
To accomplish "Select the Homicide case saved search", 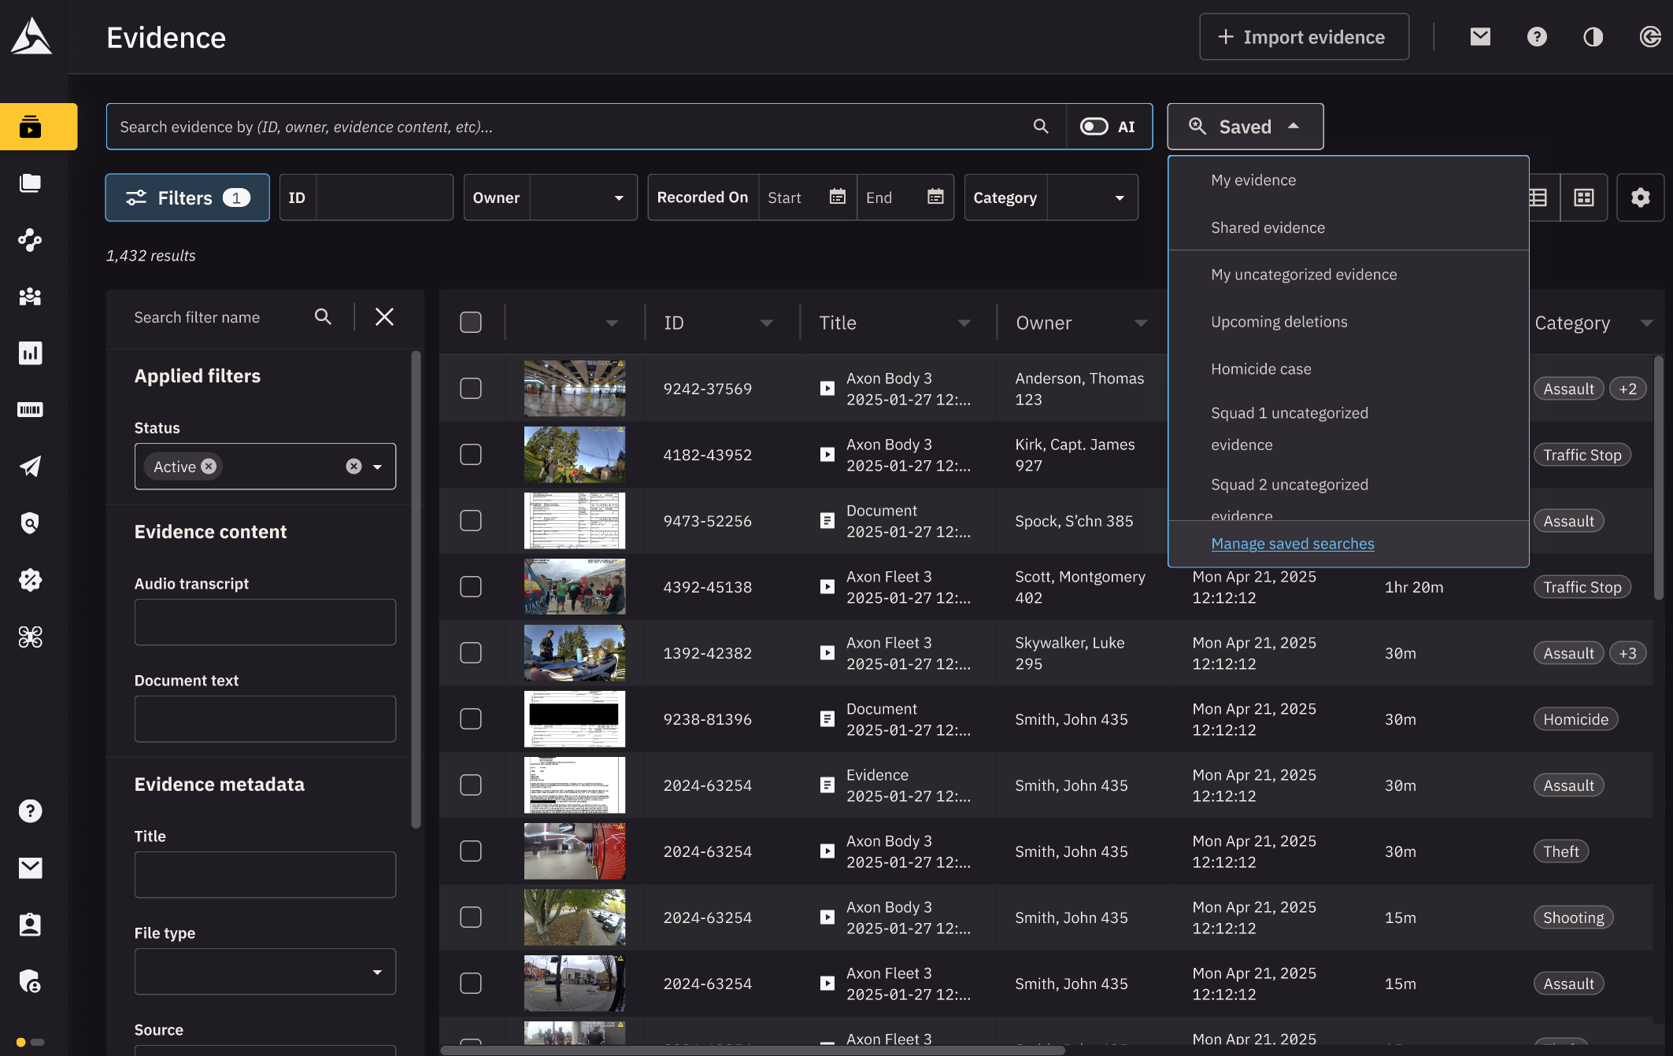I will click(1260, 368).
